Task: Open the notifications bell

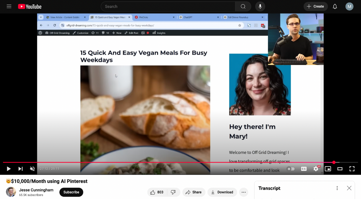Action: pyautogui.click(x=335, y=6)
